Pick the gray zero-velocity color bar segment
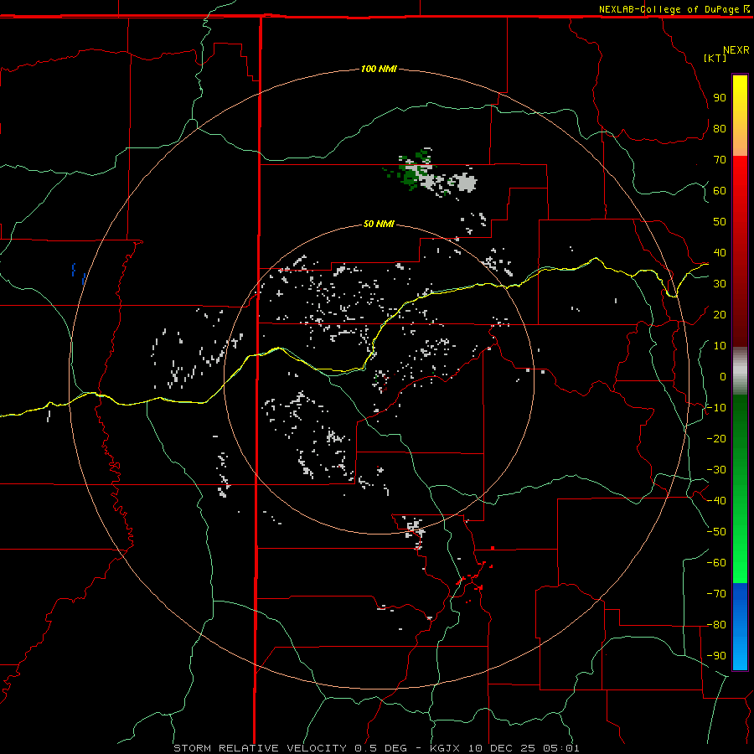 (x=740, y=371)
